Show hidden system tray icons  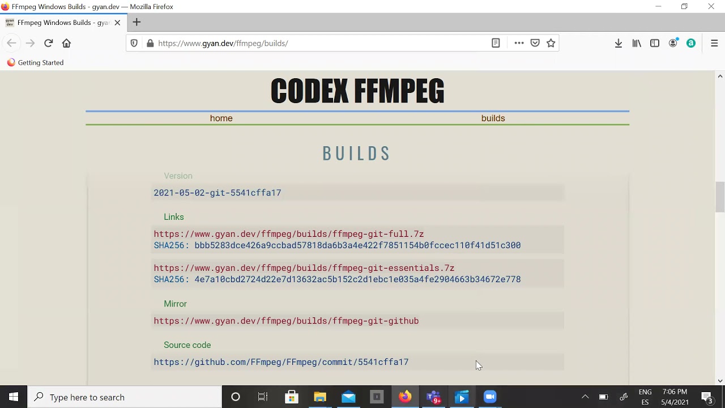pyautogui.click(x=585, y=397)
